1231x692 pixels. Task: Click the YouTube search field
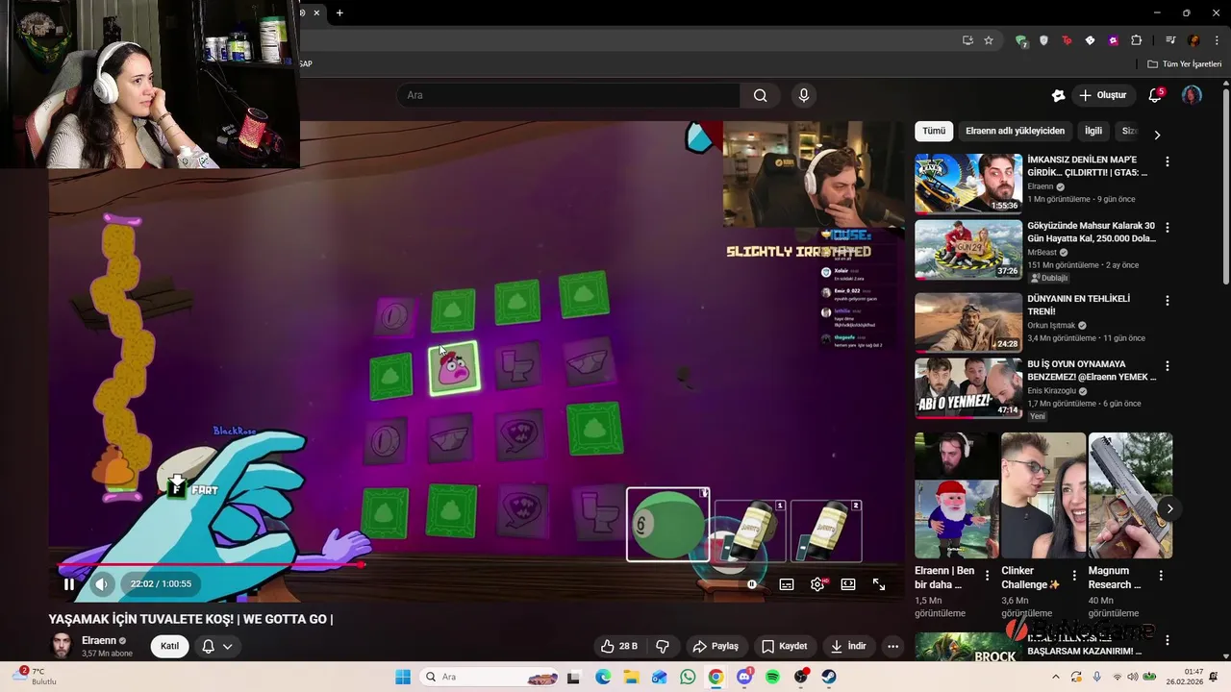click(x=568, y=95)
